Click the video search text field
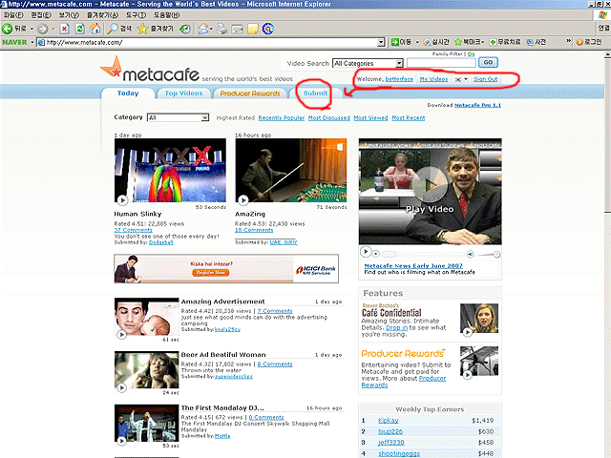 click(x=441, y=63)
